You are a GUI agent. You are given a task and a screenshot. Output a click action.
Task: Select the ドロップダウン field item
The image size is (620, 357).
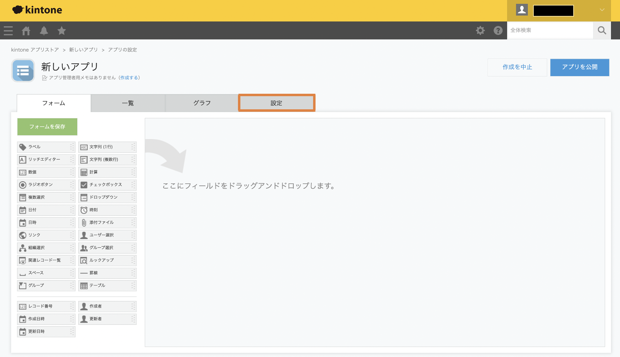coord(107,197)
